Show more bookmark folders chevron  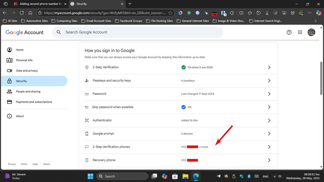pos(315,21)
